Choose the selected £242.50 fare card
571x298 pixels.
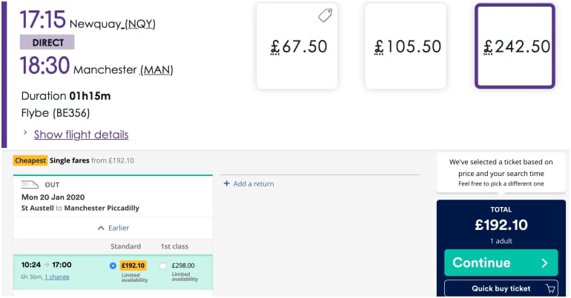[515, 46]
